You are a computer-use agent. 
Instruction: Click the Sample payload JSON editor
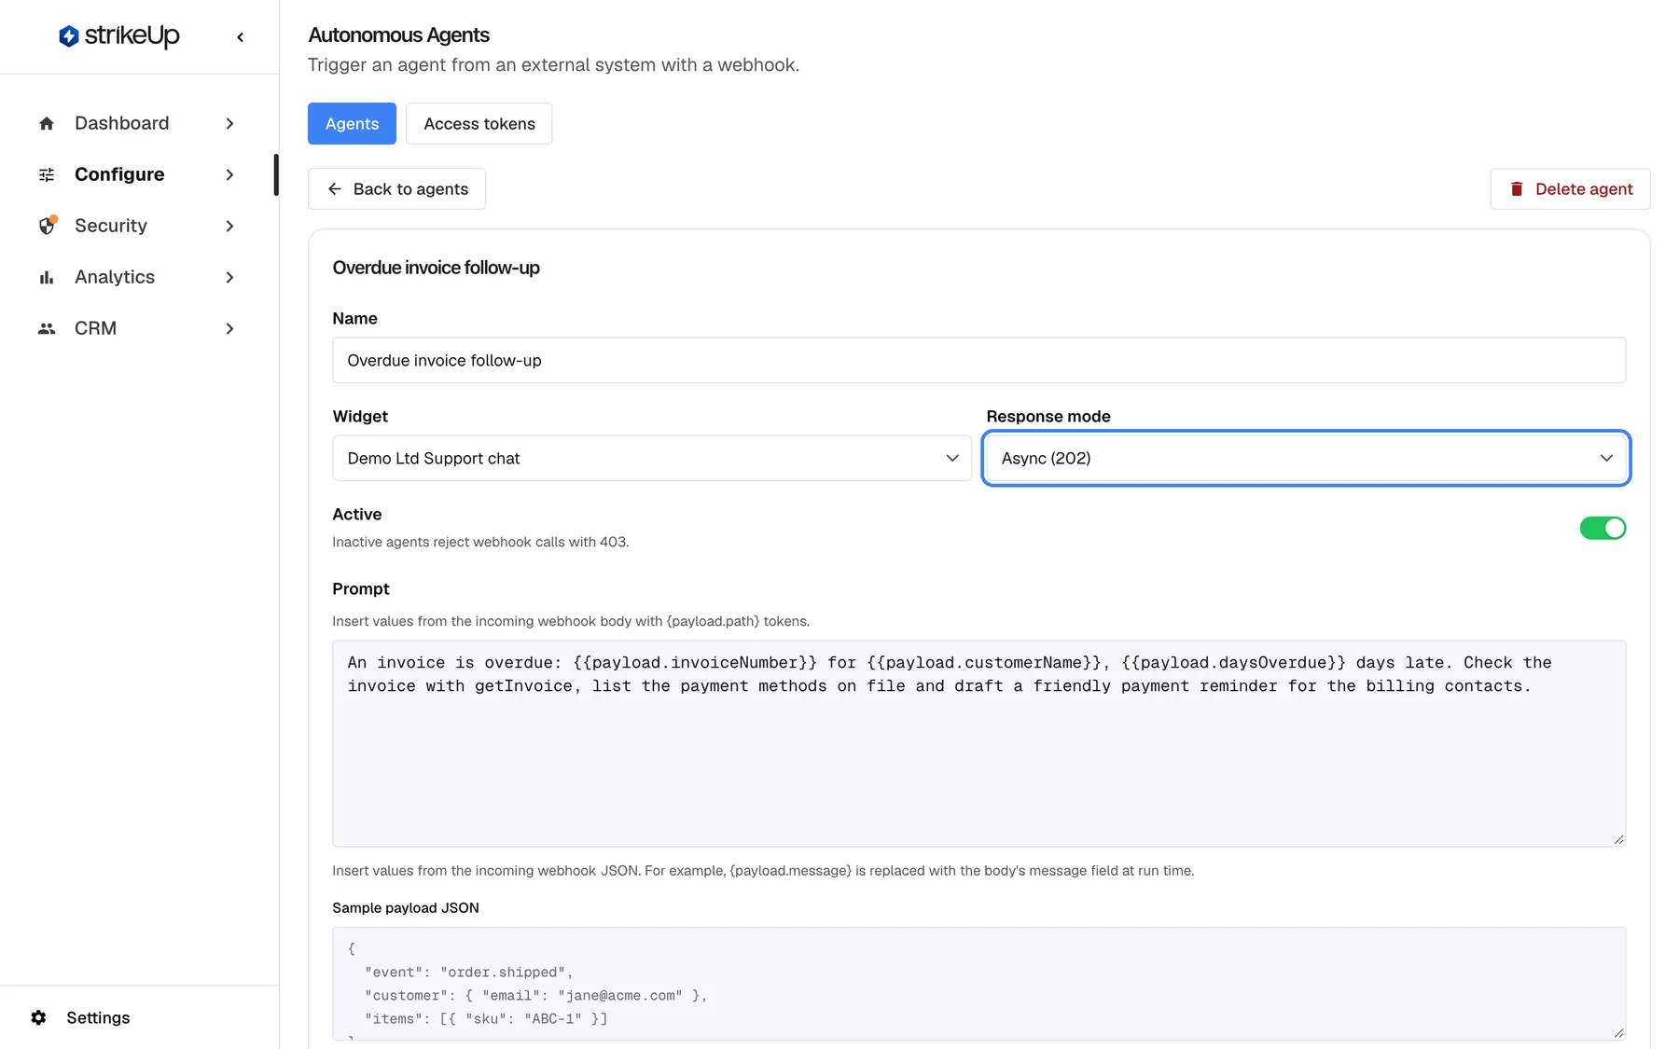click(978, 984)
